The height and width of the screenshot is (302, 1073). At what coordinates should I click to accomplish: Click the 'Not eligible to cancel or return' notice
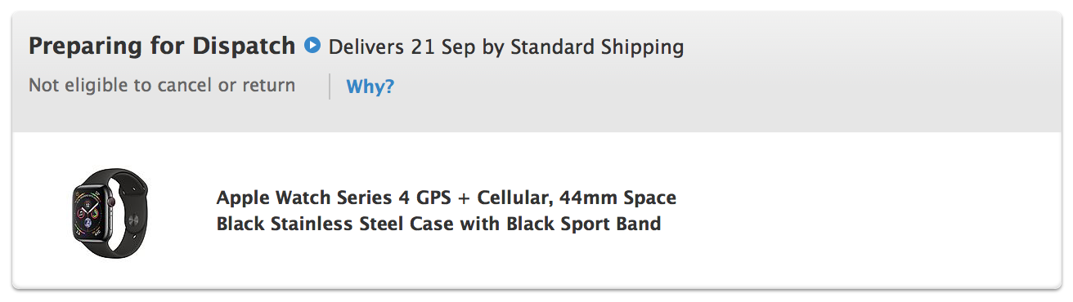point(162,85)
